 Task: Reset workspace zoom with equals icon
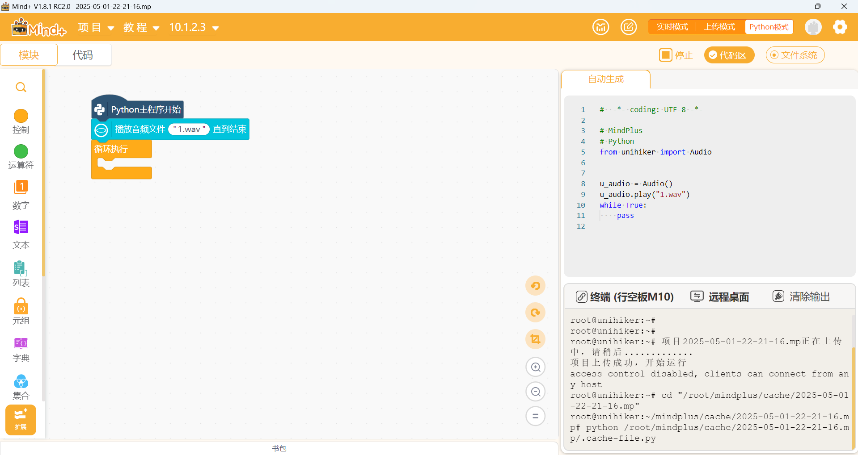pyautogui.click(x=536, y=416)
